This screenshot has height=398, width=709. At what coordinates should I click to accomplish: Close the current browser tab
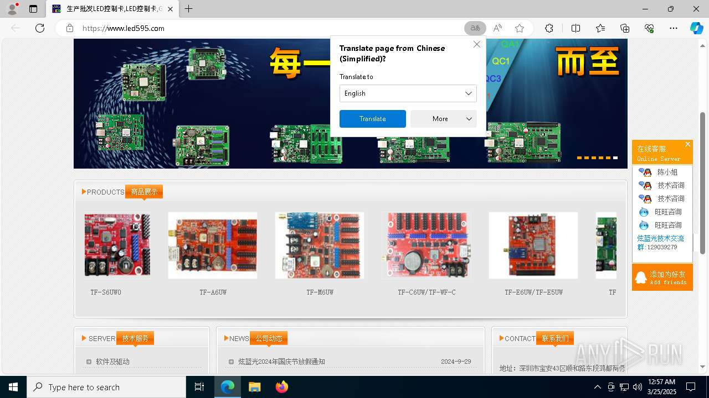tap(170, 9)
